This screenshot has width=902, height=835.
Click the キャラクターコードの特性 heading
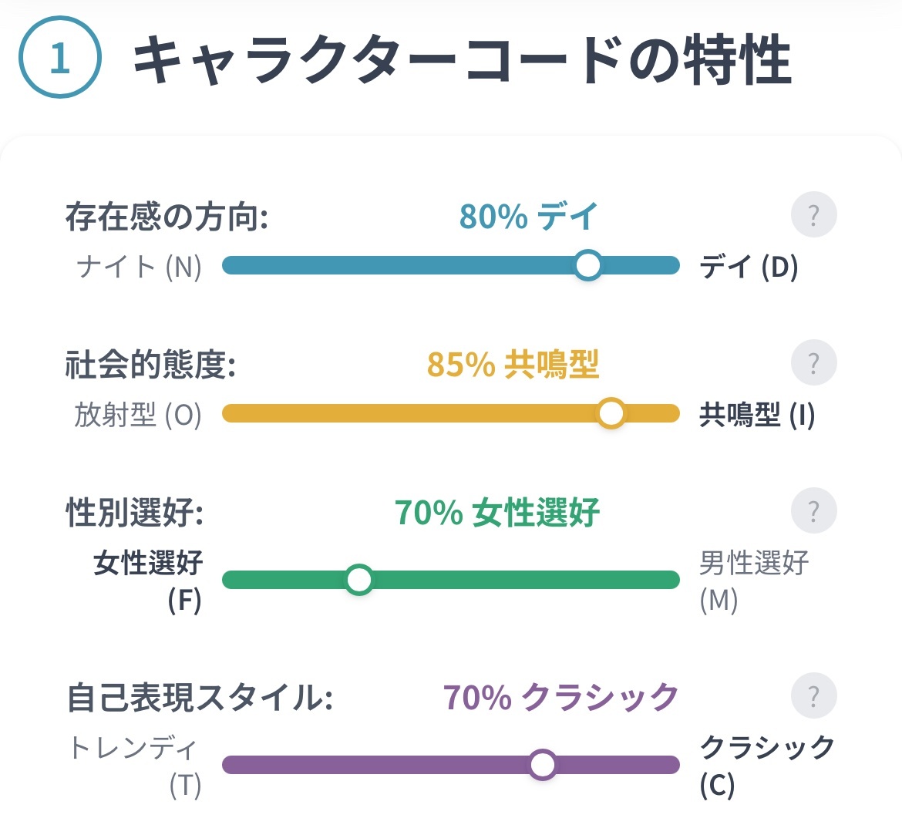pos(463,59)
